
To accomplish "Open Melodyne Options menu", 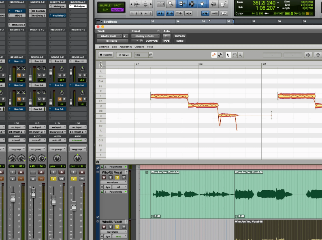I will tap(139, 47).
